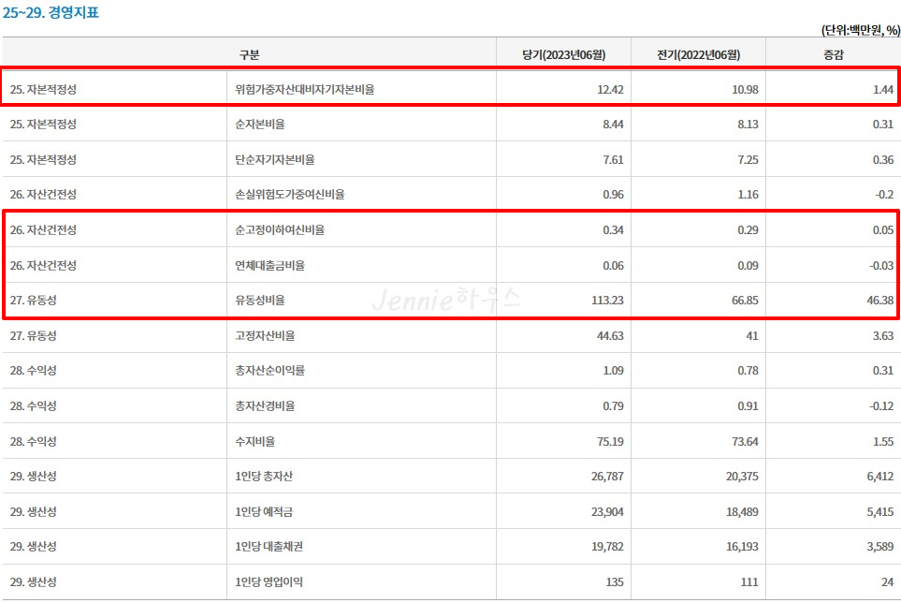This screenshot has width=901, height=603.
Task: Select the 1인당 예적금 row label
Action: click(x=264, y=511)
